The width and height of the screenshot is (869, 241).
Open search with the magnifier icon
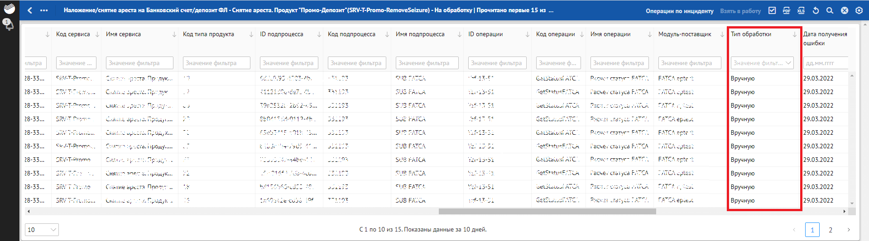coord(830,10)
